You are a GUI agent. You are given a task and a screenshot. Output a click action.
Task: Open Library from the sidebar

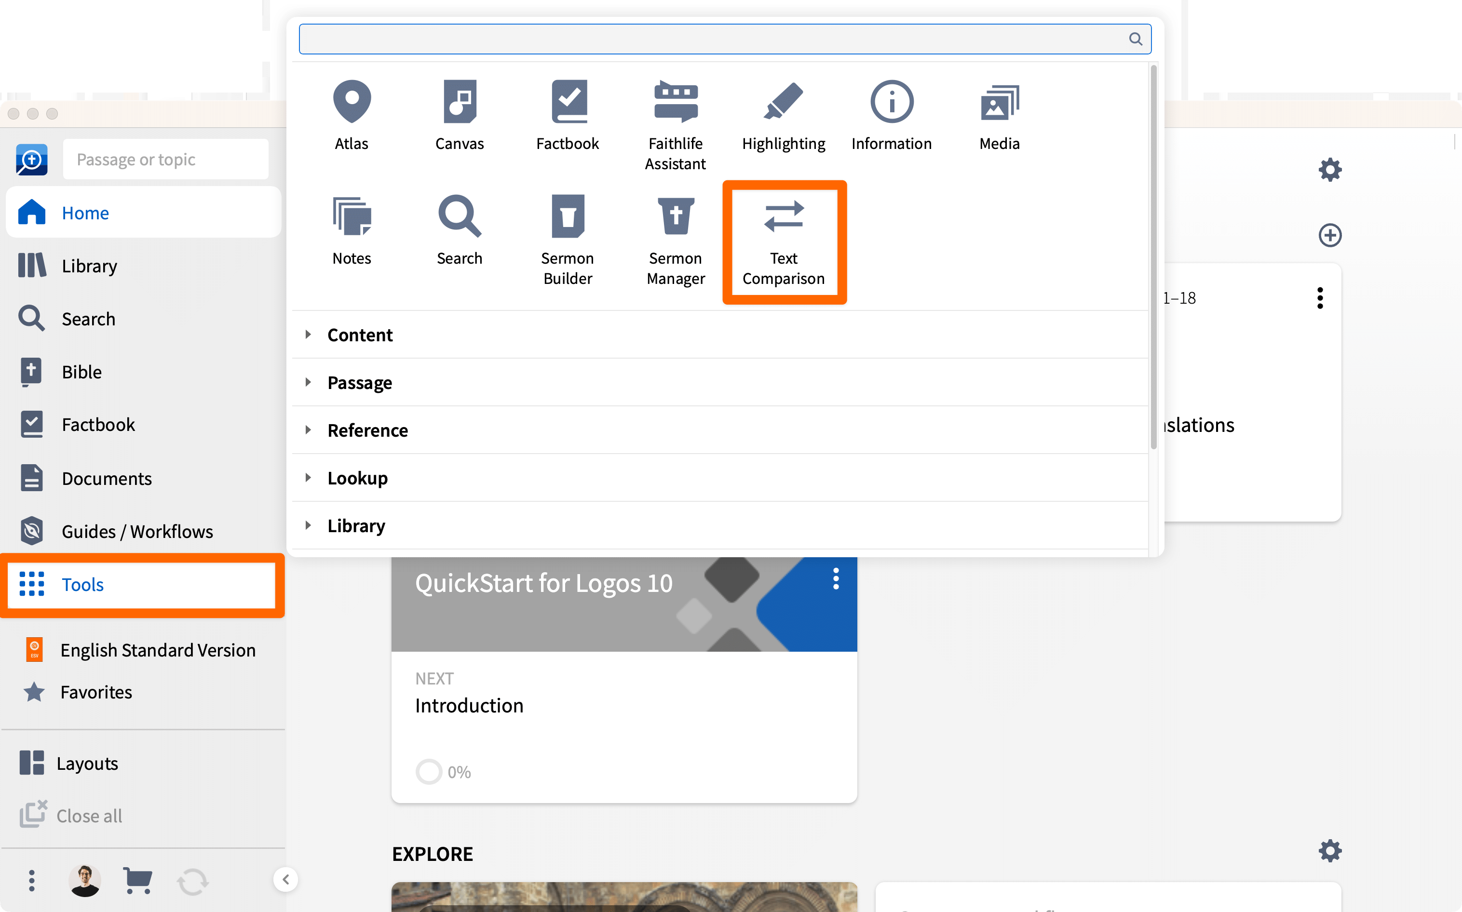click(x=144, y=266)
